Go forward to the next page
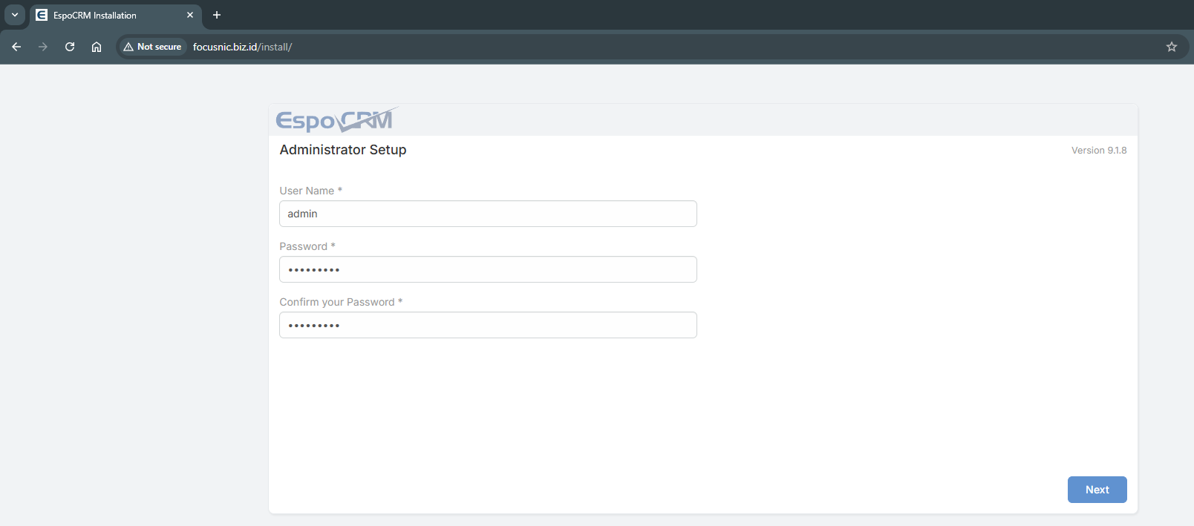 pos(43,47)
